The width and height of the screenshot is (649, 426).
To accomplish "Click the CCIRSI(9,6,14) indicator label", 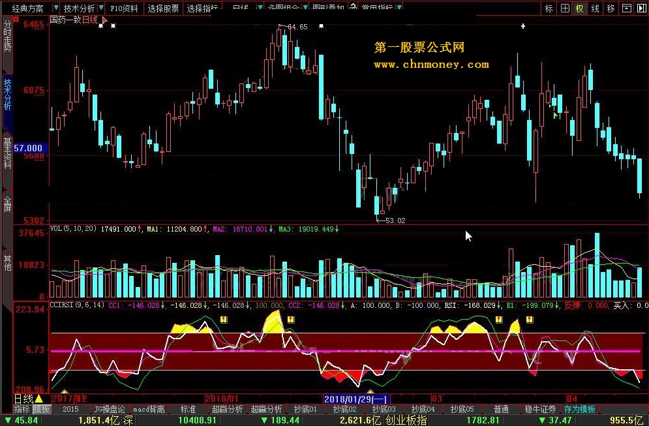I will (77, 305).
